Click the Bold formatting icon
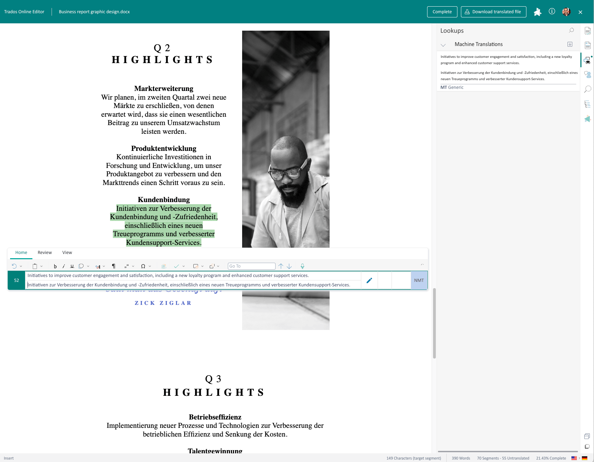The height and width of the screenshot is (462, 594). (55, 266)
